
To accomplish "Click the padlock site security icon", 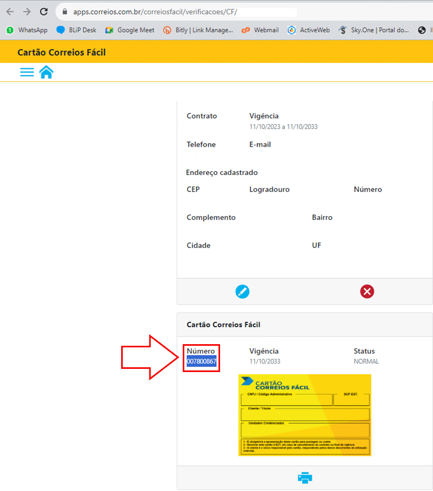I will 65,12.
